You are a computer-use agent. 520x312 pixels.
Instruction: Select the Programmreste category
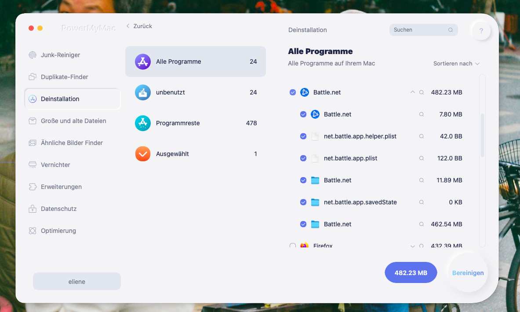195,123
